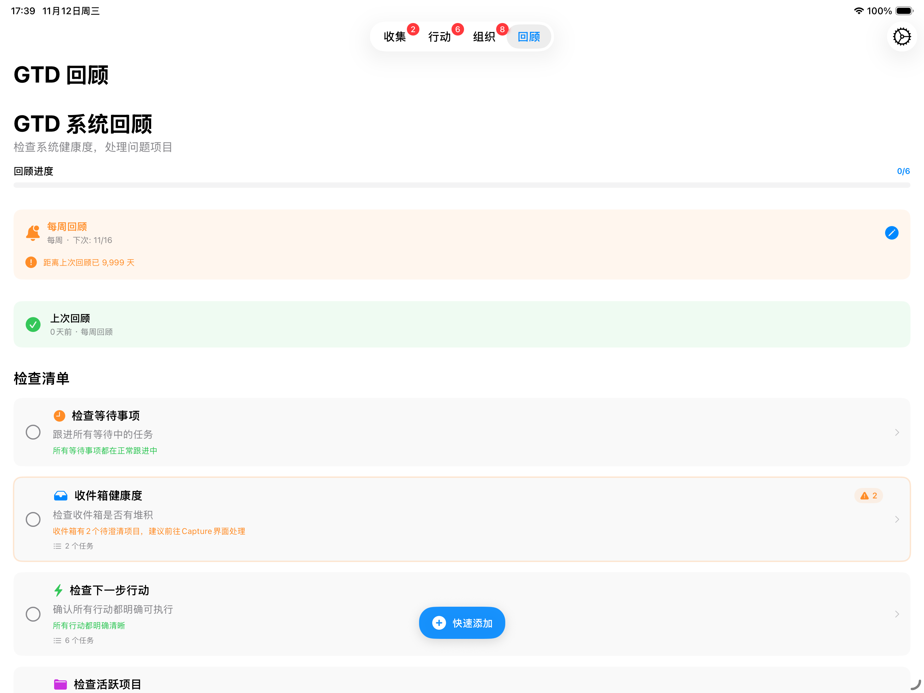Click the bell icon on 每周回顾

tap(33, 233)
